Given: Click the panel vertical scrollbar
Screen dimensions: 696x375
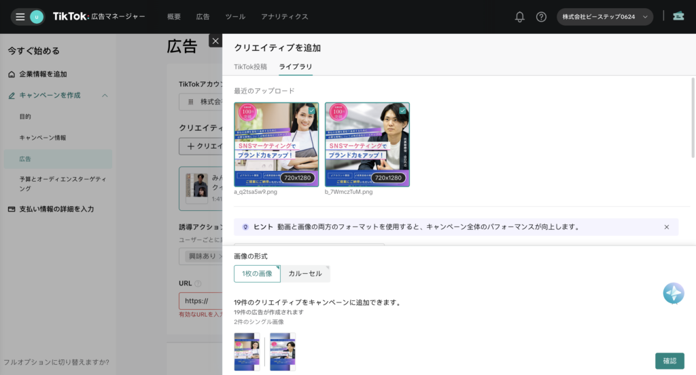Looking at the screenshot, I should click(693, 118).
